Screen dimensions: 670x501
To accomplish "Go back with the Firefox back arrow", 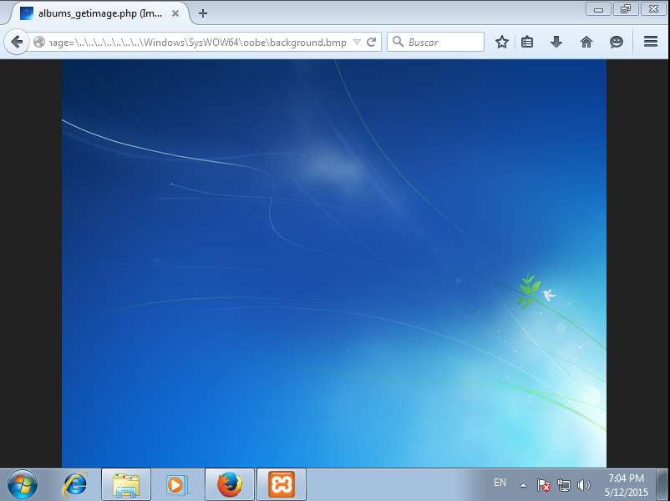I will click(17, 42).
